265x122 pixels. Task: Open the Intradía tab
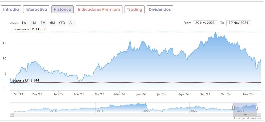click(x=11, y=9)
